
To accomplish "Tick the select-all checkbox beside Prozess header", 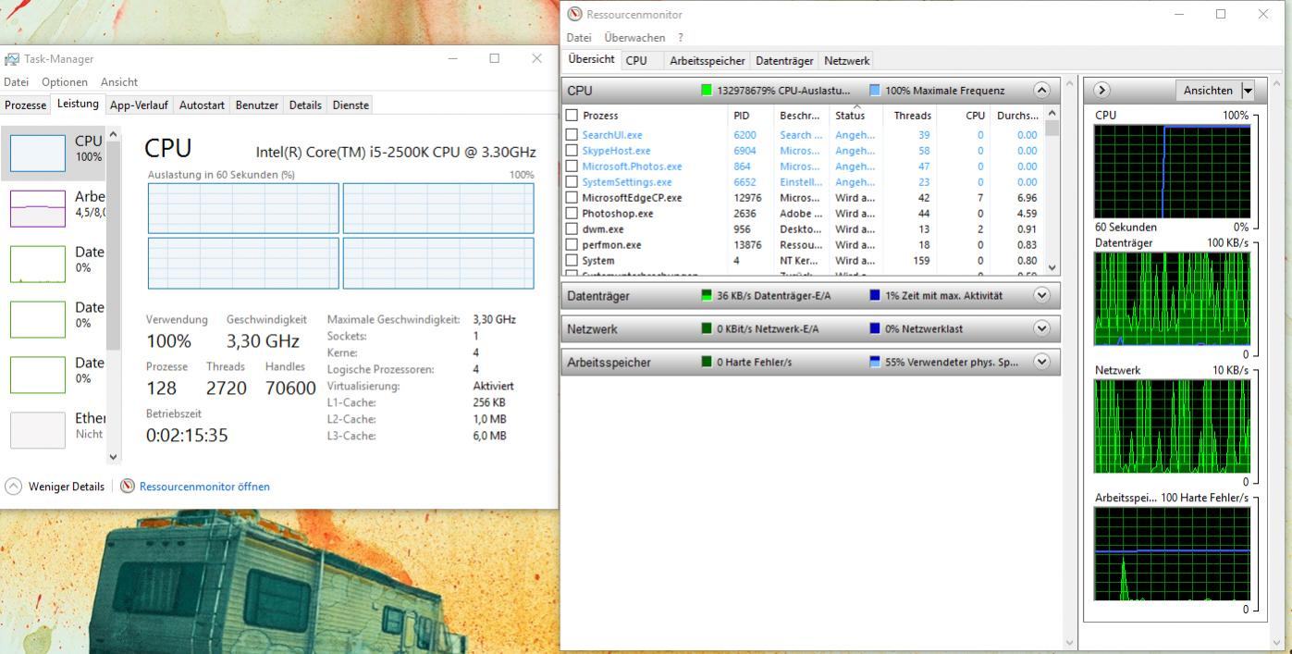I will [572, 116].
